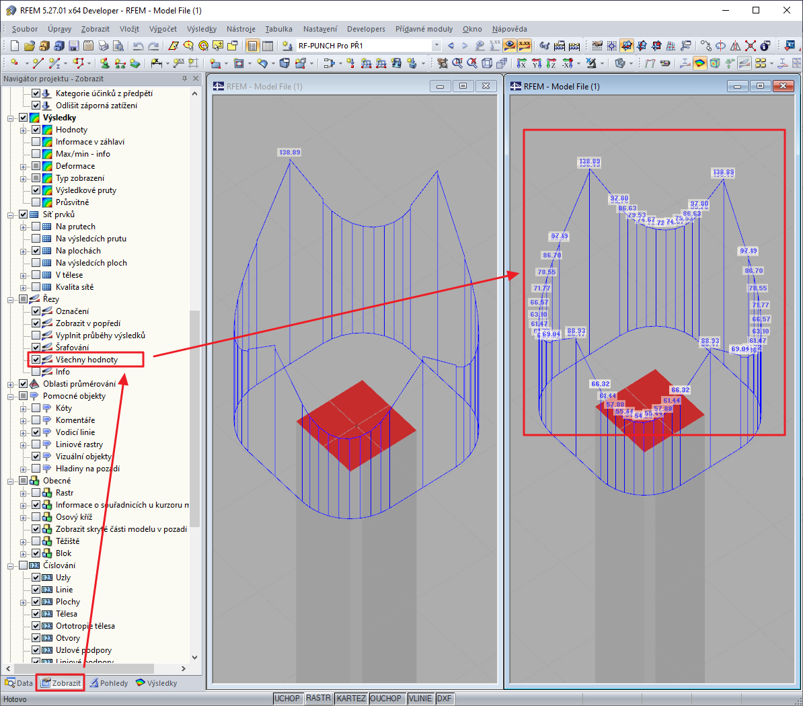
Task: Click the mirror tool icon
Action: [735, 46]
